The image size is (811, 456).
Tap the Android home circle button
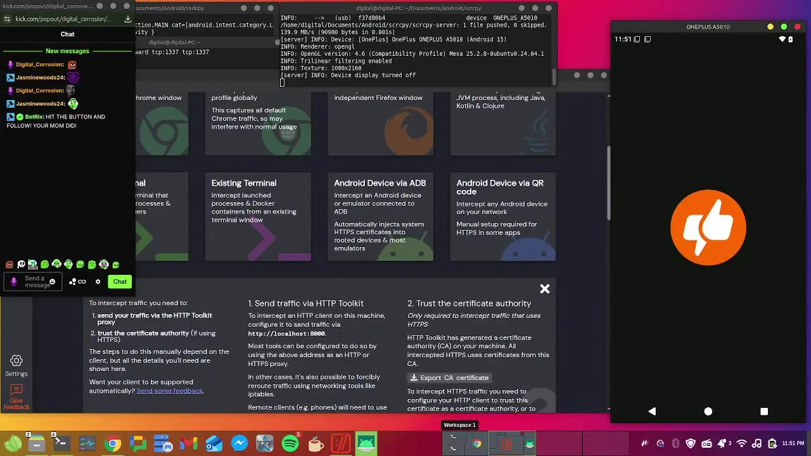pos(708,412)
